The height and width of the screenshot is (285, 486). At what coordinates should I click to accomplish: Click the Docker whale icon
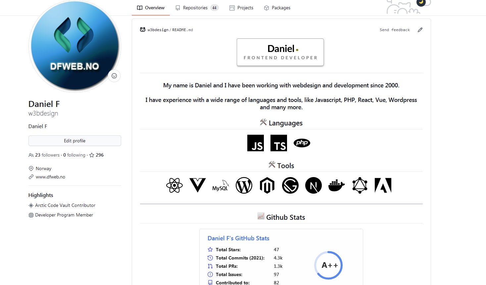337,185
